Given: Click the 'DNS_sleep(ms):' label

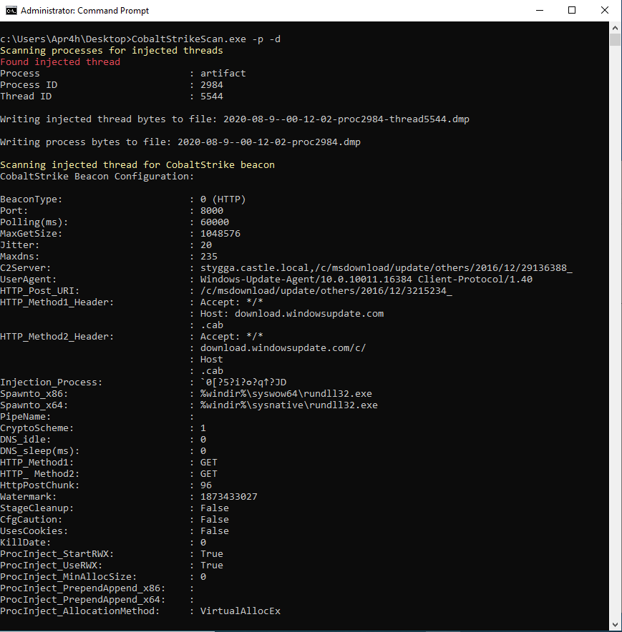Looking at the screenshot, I should 40,451.
